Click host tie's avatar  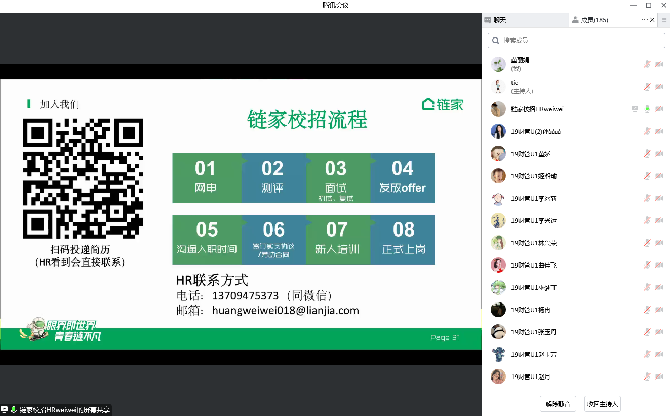(498, 87)
